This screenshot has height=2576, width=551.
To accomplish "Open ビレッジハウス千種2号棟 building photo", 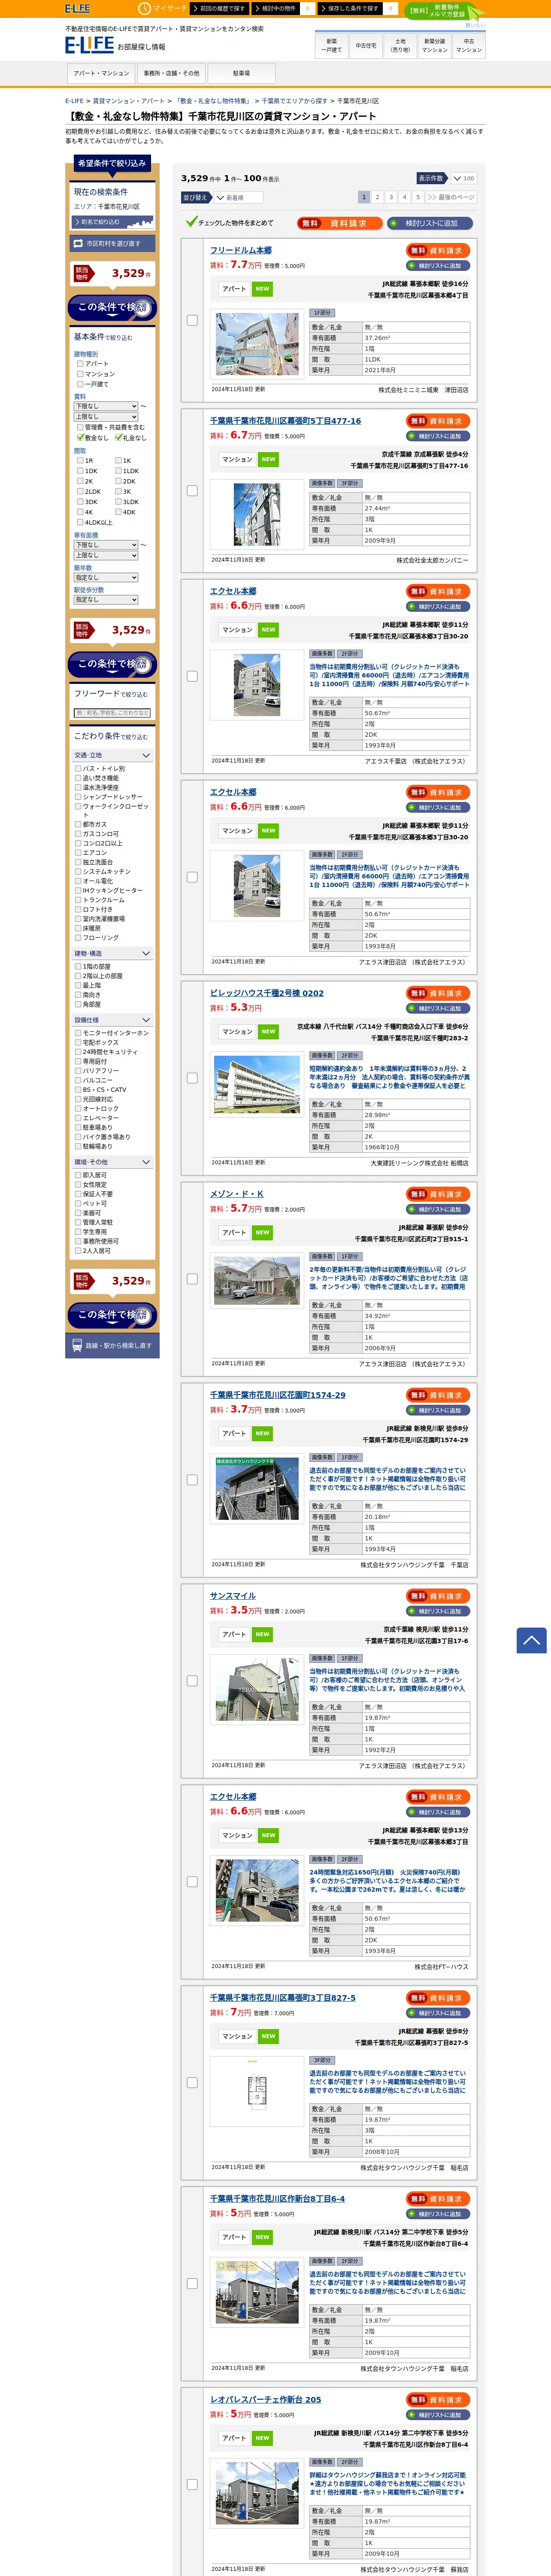I will (x=257, y=1084).
